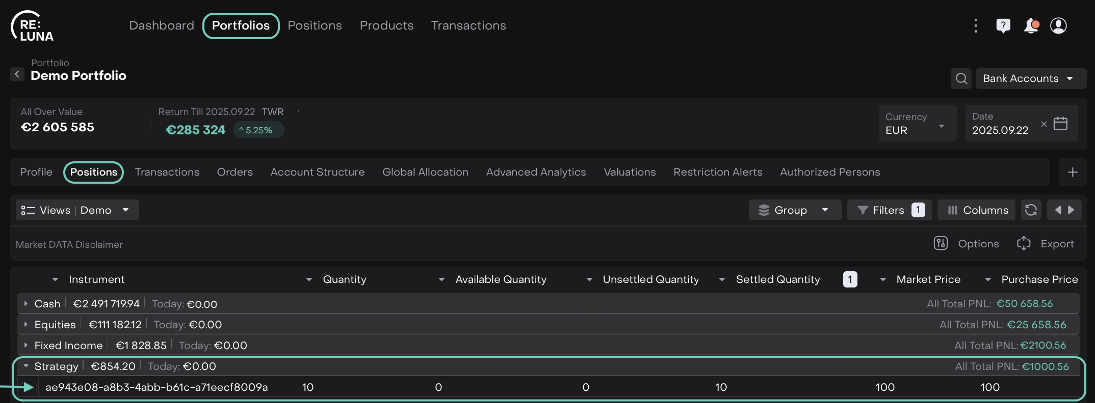
Task: Switch to the Advanced Analytics tab
Action: pyautogui.click(x=536, y=172)
